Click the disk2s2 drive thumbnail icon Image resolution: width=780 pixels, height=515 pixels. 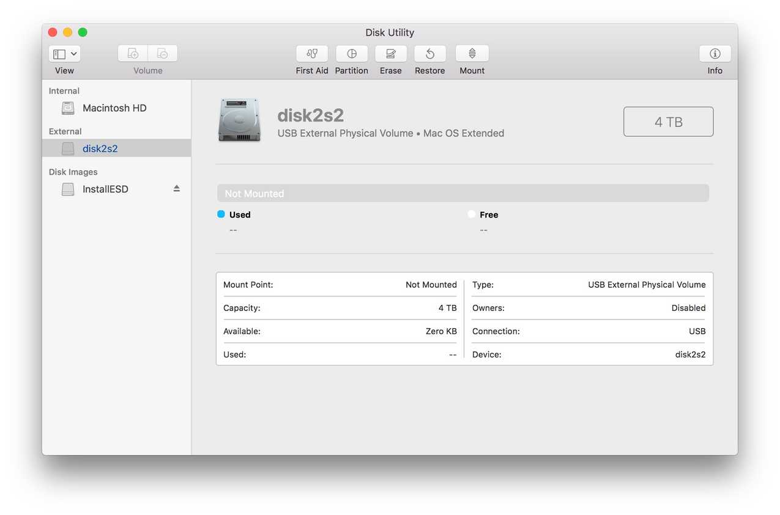239,120
